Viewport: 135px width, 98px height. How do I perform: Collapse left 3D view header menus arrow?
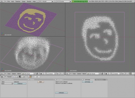coord(5,74)
